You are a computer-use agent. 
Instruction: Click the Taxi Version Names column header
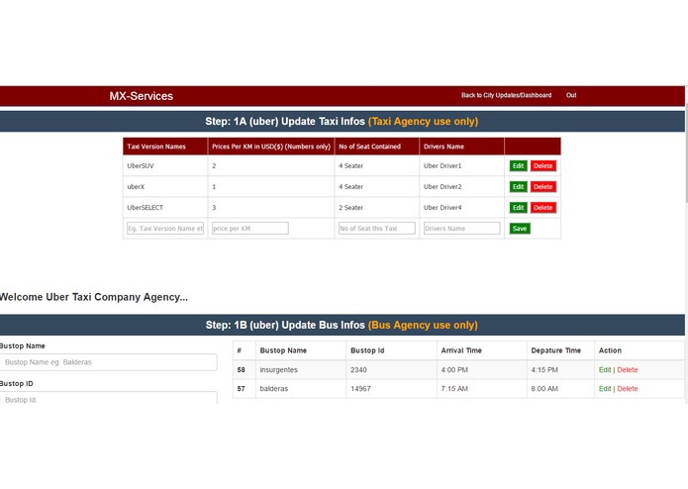tap(165, 147)
